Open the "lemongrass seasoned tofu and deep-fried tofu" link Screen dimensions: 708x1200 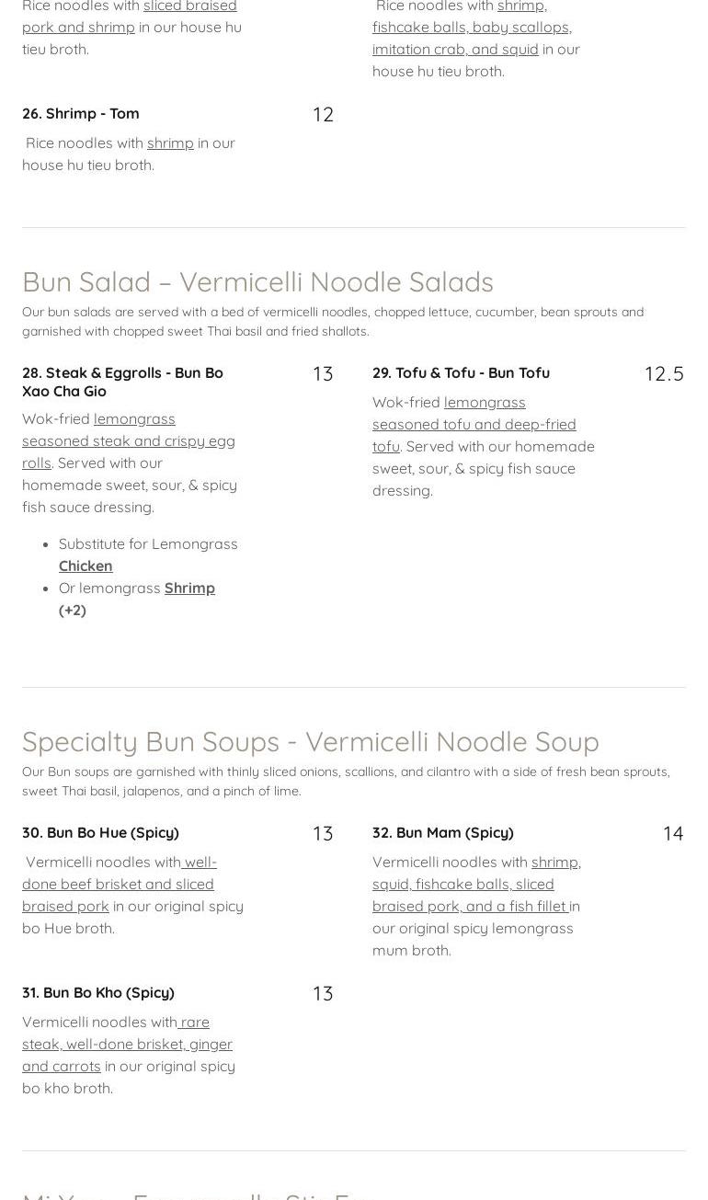[x=474, y=424]
